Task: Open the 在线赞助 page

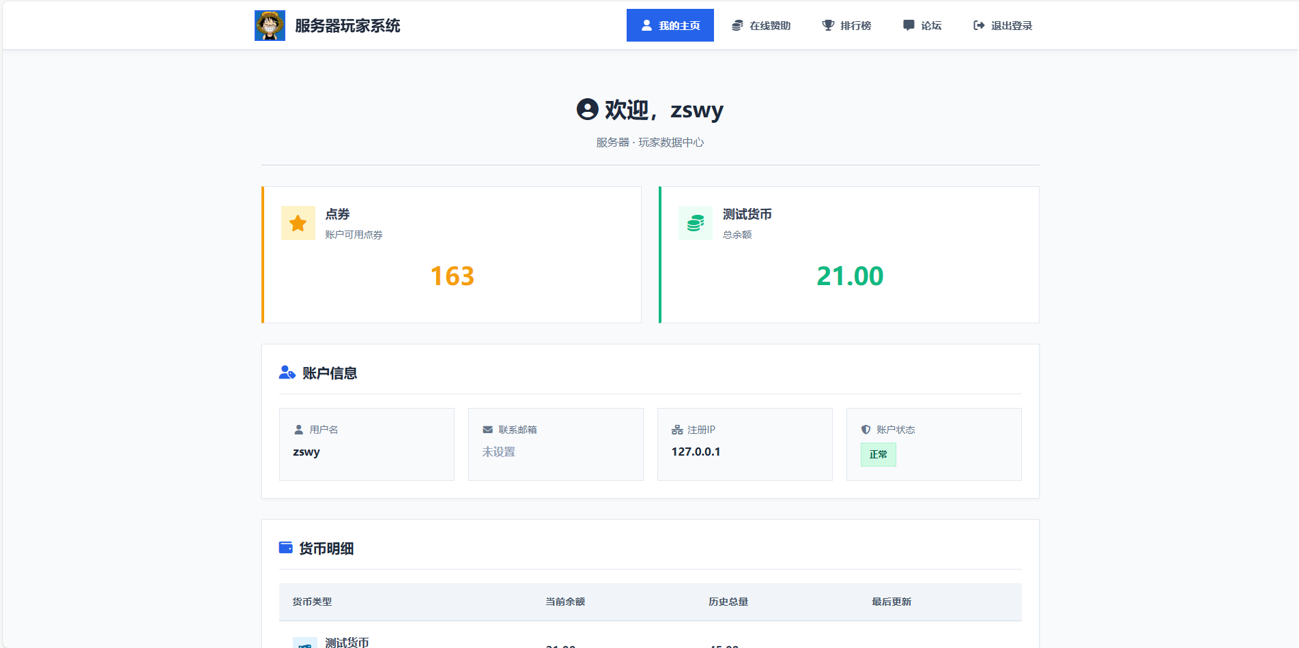Action: coord(761,25)
